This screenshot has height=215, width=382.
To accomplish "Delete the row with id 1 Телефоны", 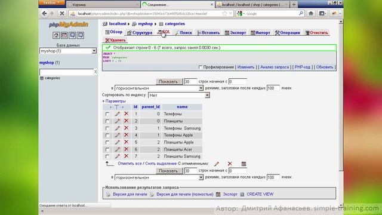I will [x=126, y=114].
